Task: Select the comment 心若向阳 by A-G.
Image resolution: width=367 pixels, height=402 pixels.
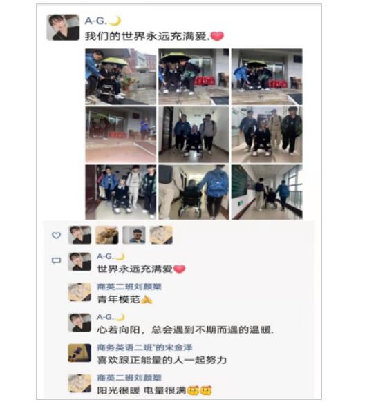Action: point(185,329)
